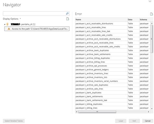Select row pacelayer.t_archive_sale_duplicates
The height and width of the screenshot is (124, 154).
113,85
